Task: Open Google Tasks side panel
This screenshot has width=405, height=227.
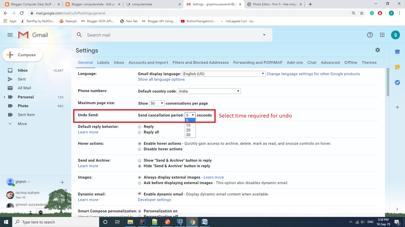Action: (x=397, y=82)
